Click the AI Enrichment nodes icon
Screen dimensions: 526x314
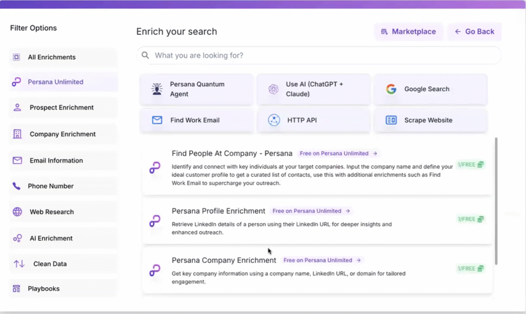coord(17,238)
